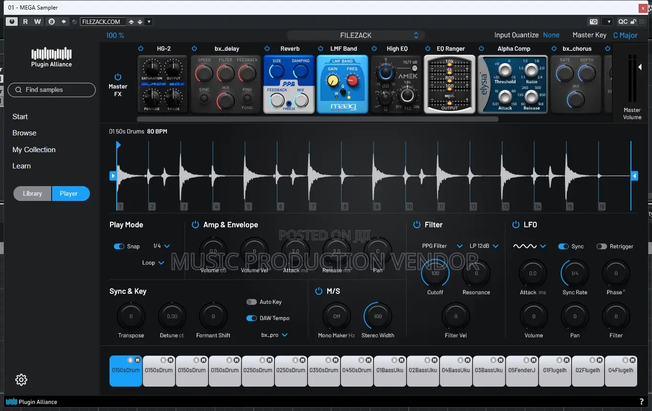The height and width of the screenshot is (411, 652).
Task: Toggle bx_chorus effect power icon
Action: pos(554,48)
